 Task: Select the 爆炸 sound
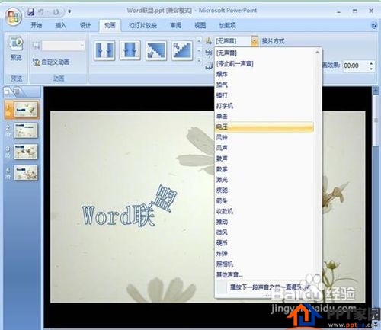pyautogui.click(x=264, y=74)
